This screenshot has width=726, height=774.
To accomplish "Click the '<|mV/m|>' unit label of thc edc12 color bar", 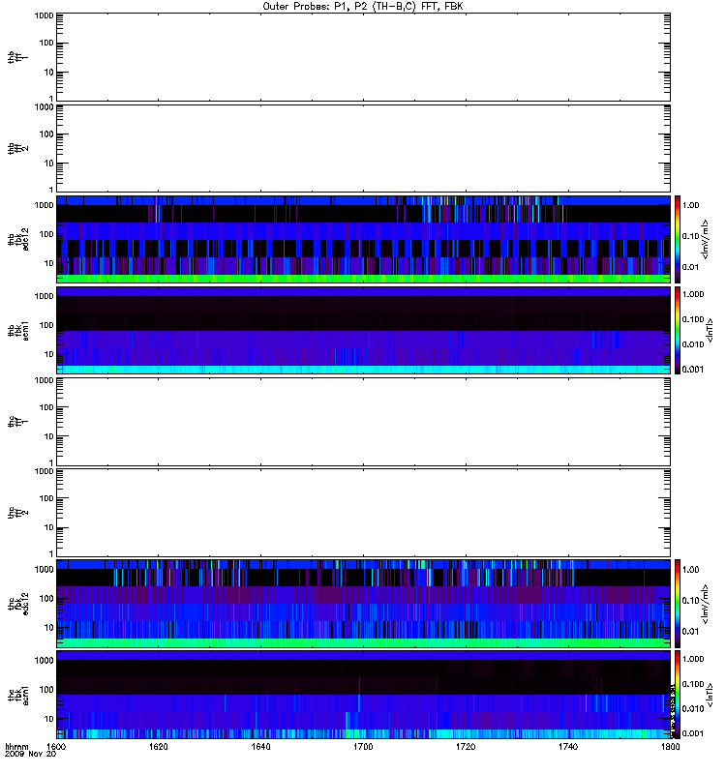I will (706, 604).
